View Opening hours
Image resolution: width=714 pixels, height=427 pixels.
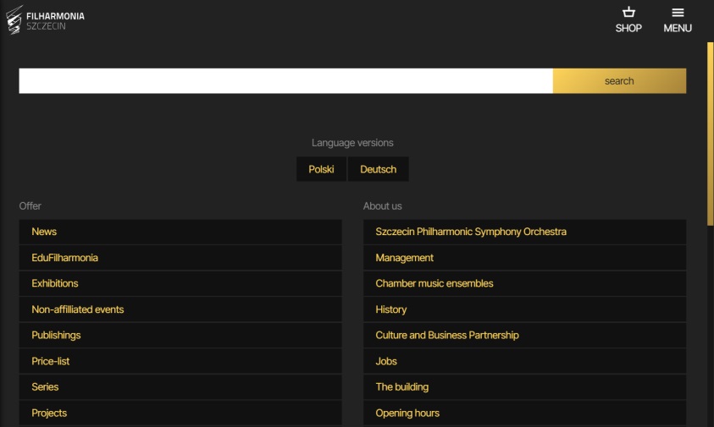coord(407,413)
